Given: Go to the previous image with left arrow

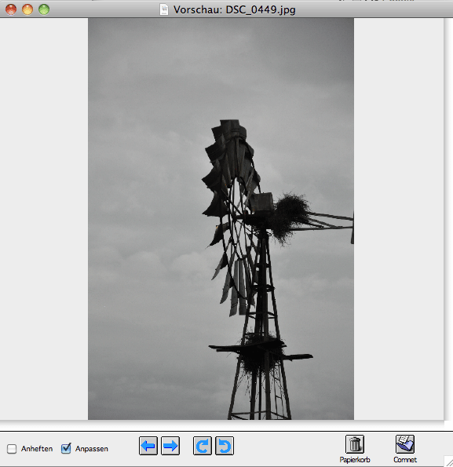Looking at the screenshot, I should [x=148, y=446].
